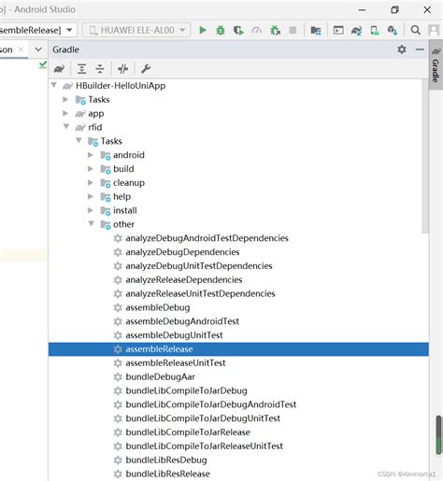
Task: Collapse the Tasks node under rfid
Action: coord(79,140)
